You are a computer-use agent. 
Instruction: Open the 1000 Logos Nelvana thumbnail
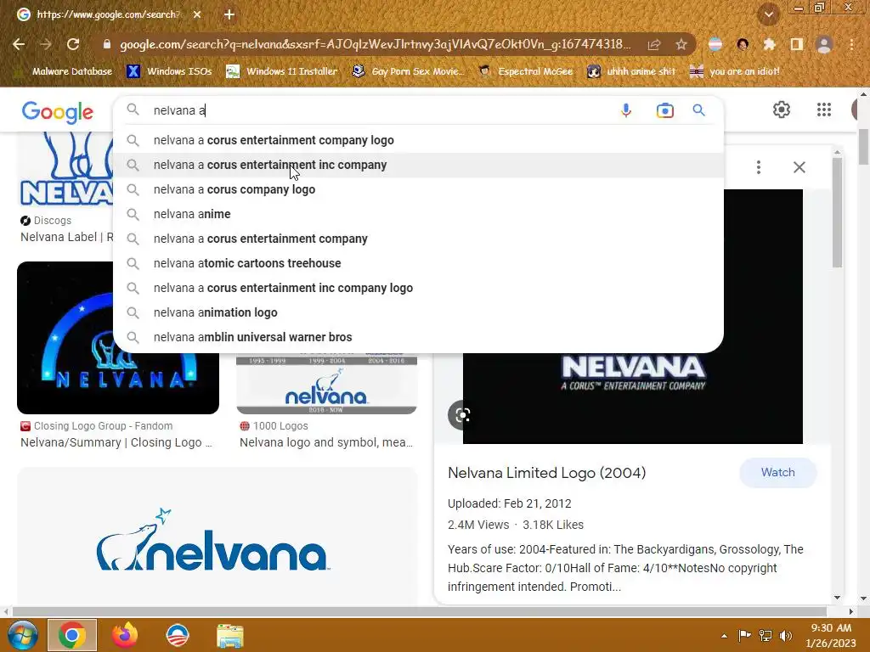point(327,384)
